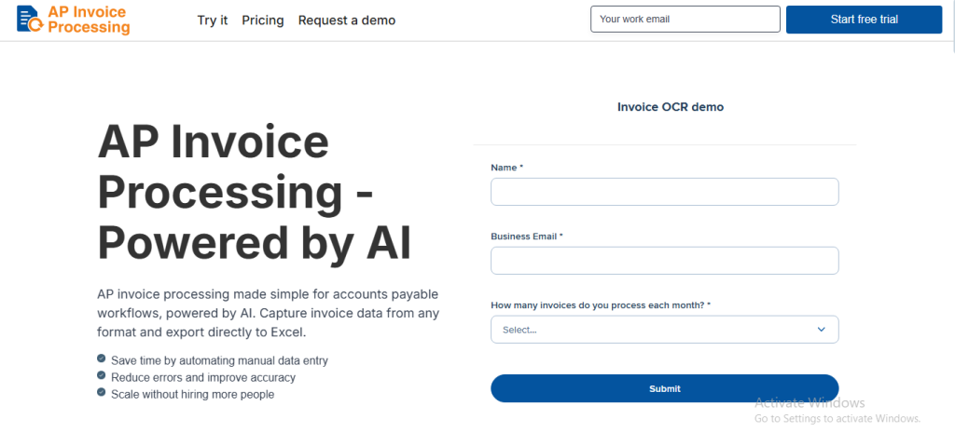Click the "Powered by AI" main headline
This screenshot has height=446, width=955.
254,242
